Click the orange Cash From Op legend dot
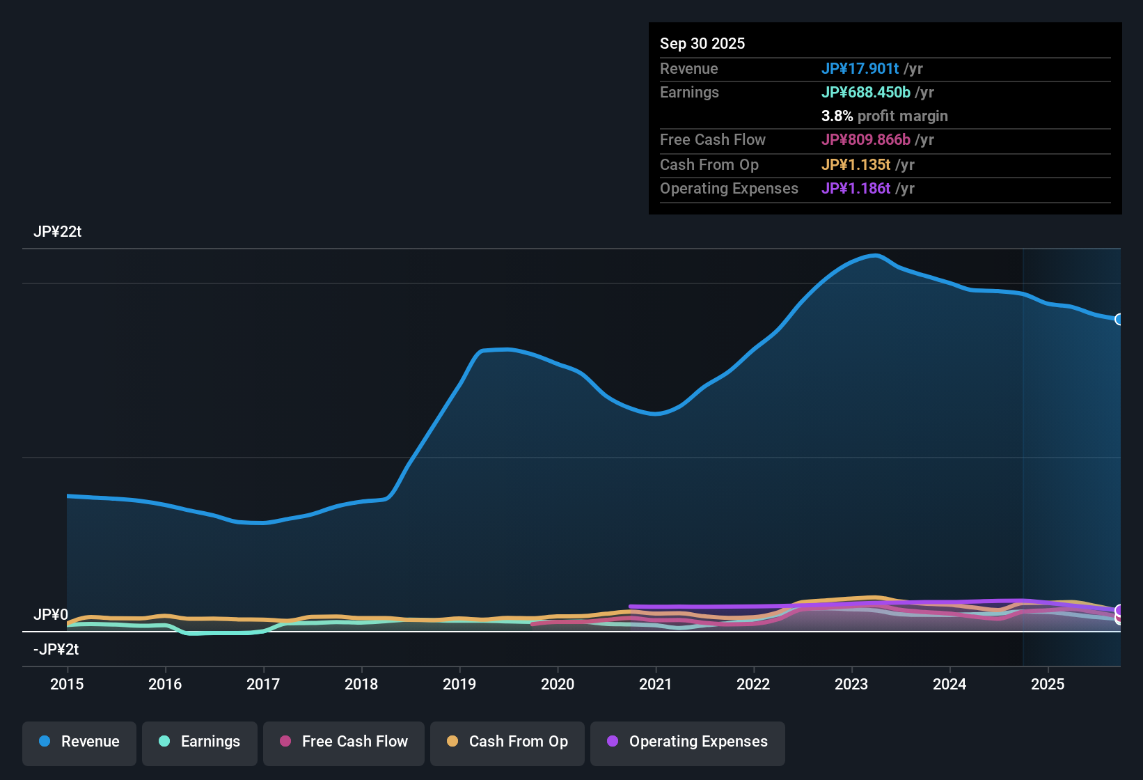Image resolution: width=1143 pixels, height=780 pixels. point(452,742)
